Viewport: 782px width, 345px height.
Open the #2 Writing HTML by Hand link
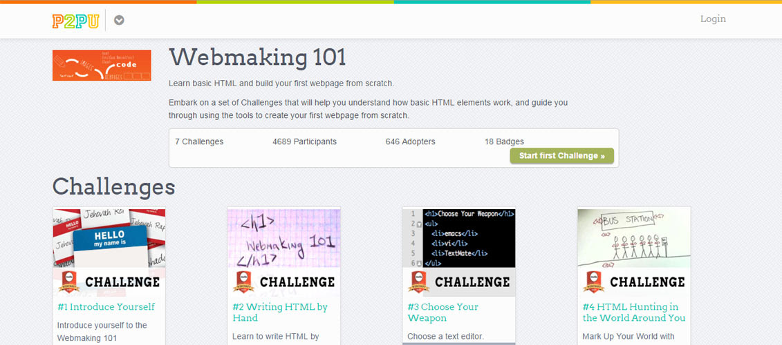(280, 312)
